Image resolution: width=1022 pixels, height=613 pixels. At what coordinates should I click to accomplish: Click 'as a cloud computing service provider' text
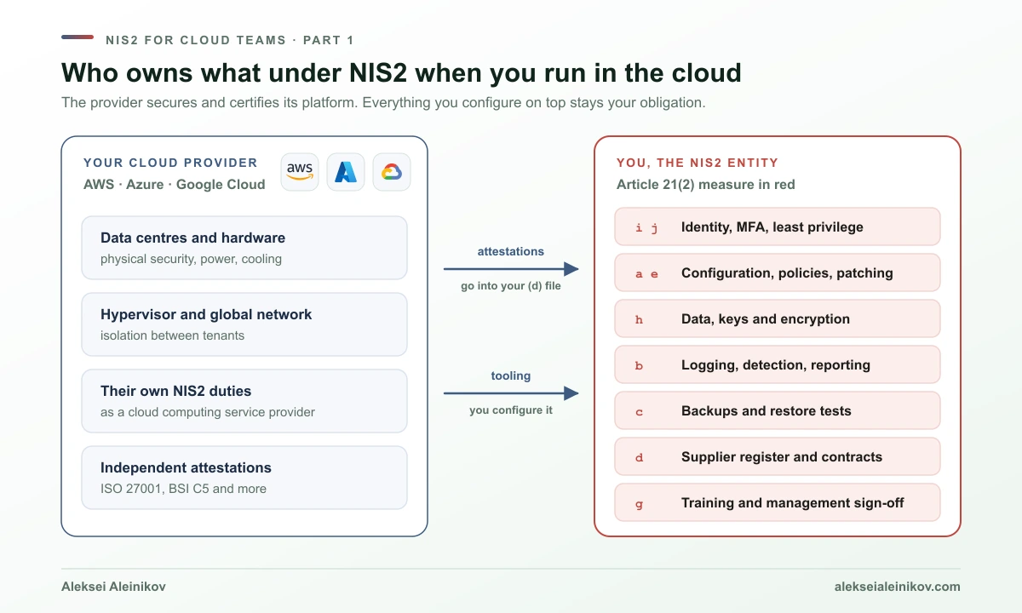click(x=208, y=412)
